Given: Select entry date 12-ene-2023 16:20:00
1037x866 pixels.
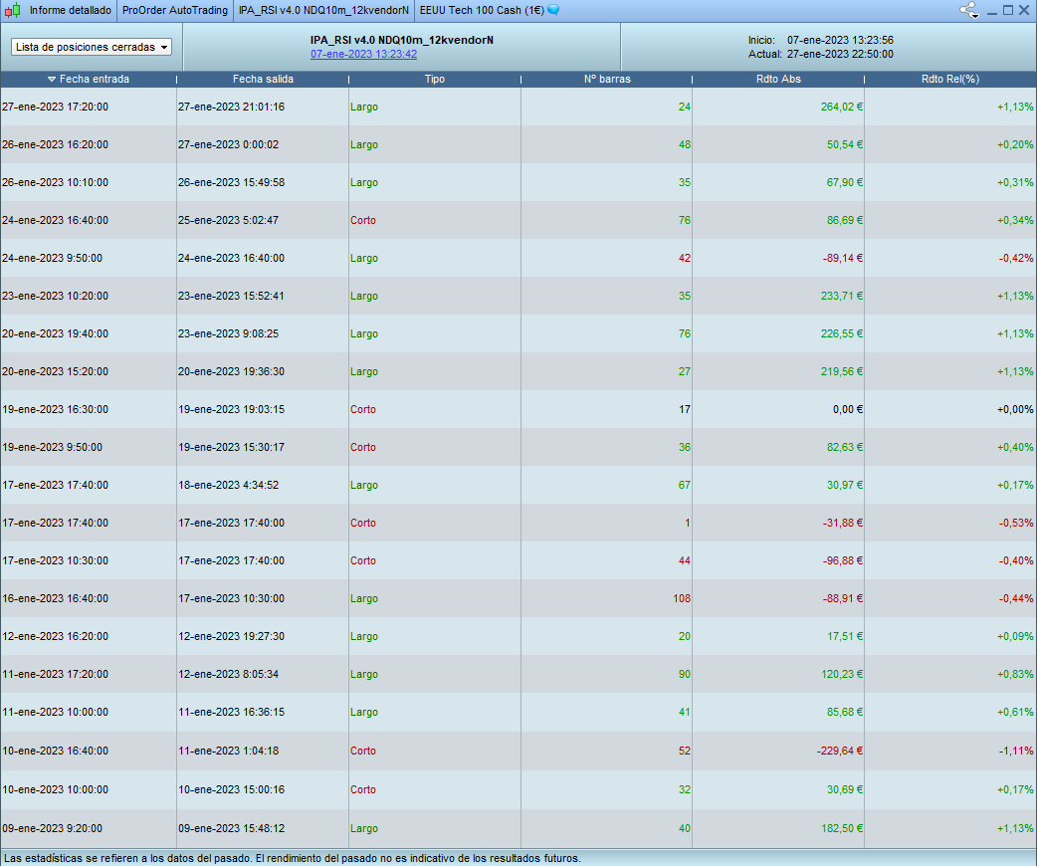Looking at the screenshot, I should 56,636.
